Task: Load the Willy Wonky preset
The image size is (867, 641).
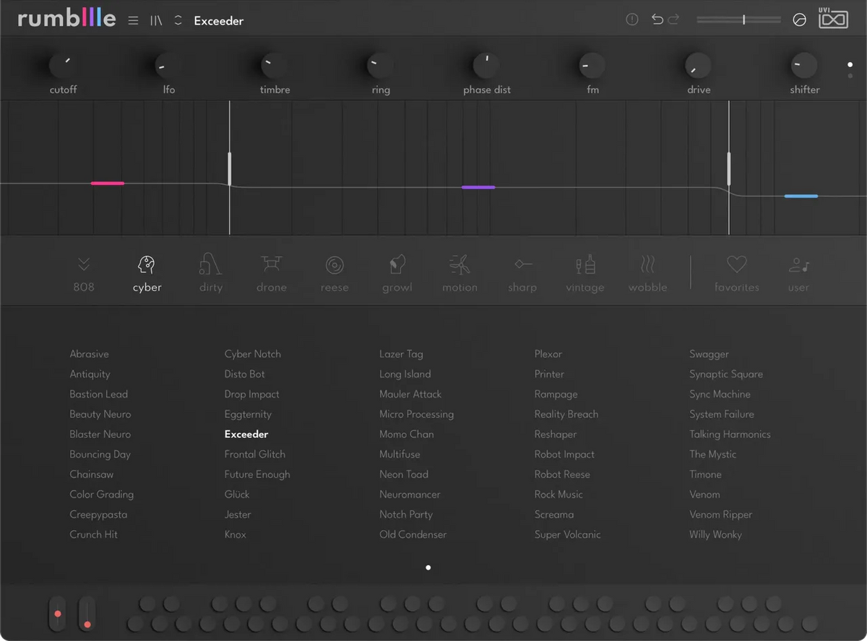Action: pos(716,534)
